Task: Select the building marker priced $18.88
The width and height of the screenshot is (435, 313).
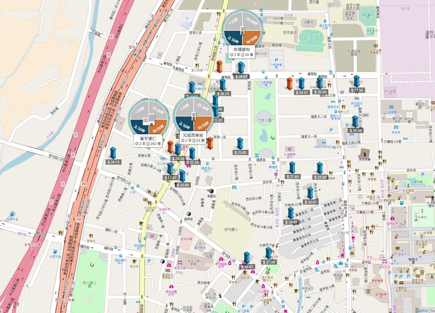Action: point(320,168)
